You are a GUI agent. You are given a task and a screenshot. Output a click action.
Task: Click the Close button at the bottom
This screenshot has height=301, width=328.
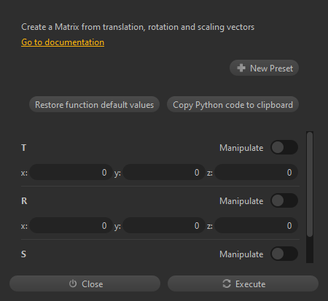pos(85,284)
